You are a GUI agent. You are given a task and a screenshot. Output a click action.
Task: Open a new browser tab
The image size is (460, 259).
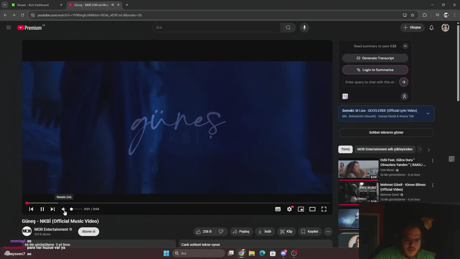pyautogui.click(x=127, y=5)
